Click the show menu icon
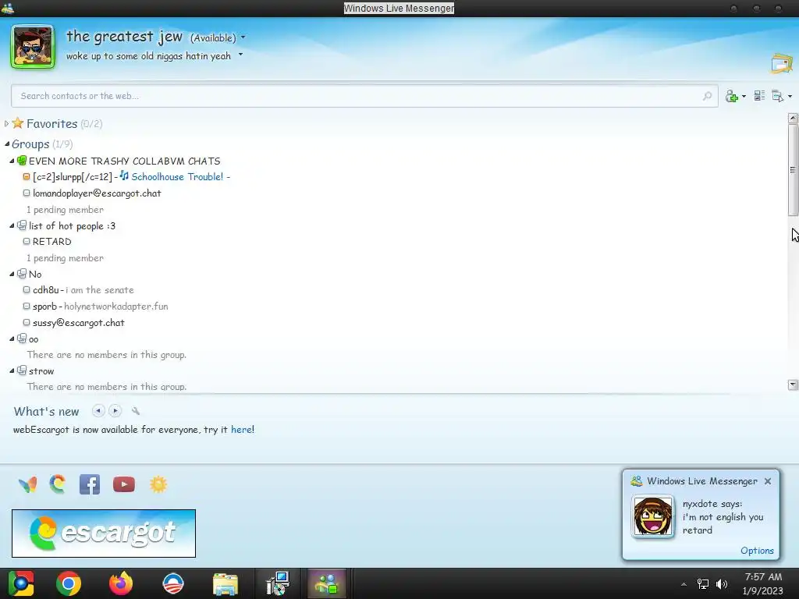 (x=778, y=96)
